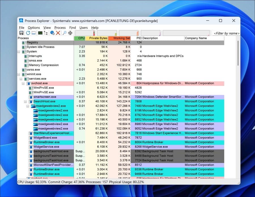This screenshot has height=197, width=255.
Task: Sort by the CPU column header
Action: (x=80, y=38)
